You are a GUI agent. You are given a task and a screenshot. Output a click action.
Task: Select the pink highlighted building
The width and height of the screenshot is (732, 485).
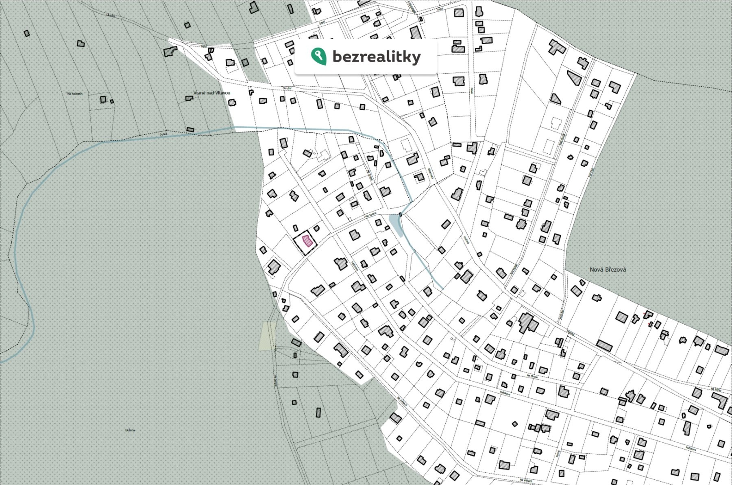pyautogui.click(x=308, y=241)
